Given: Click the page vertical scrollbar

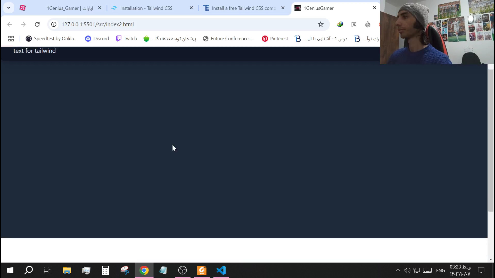Looking at the screenshot, I should point(490,140).
